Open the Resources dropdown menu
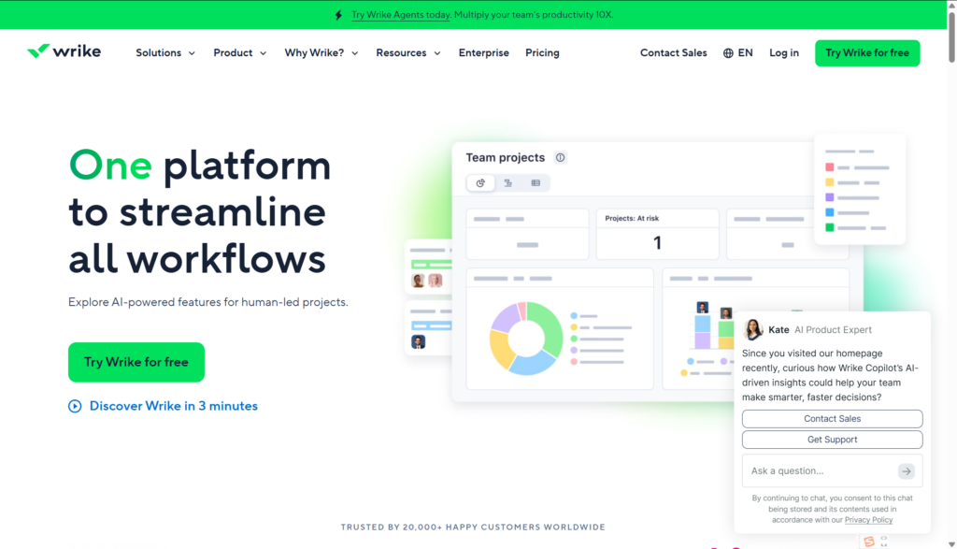The width and height of the screenshot is (957, 549). (407, 53)
